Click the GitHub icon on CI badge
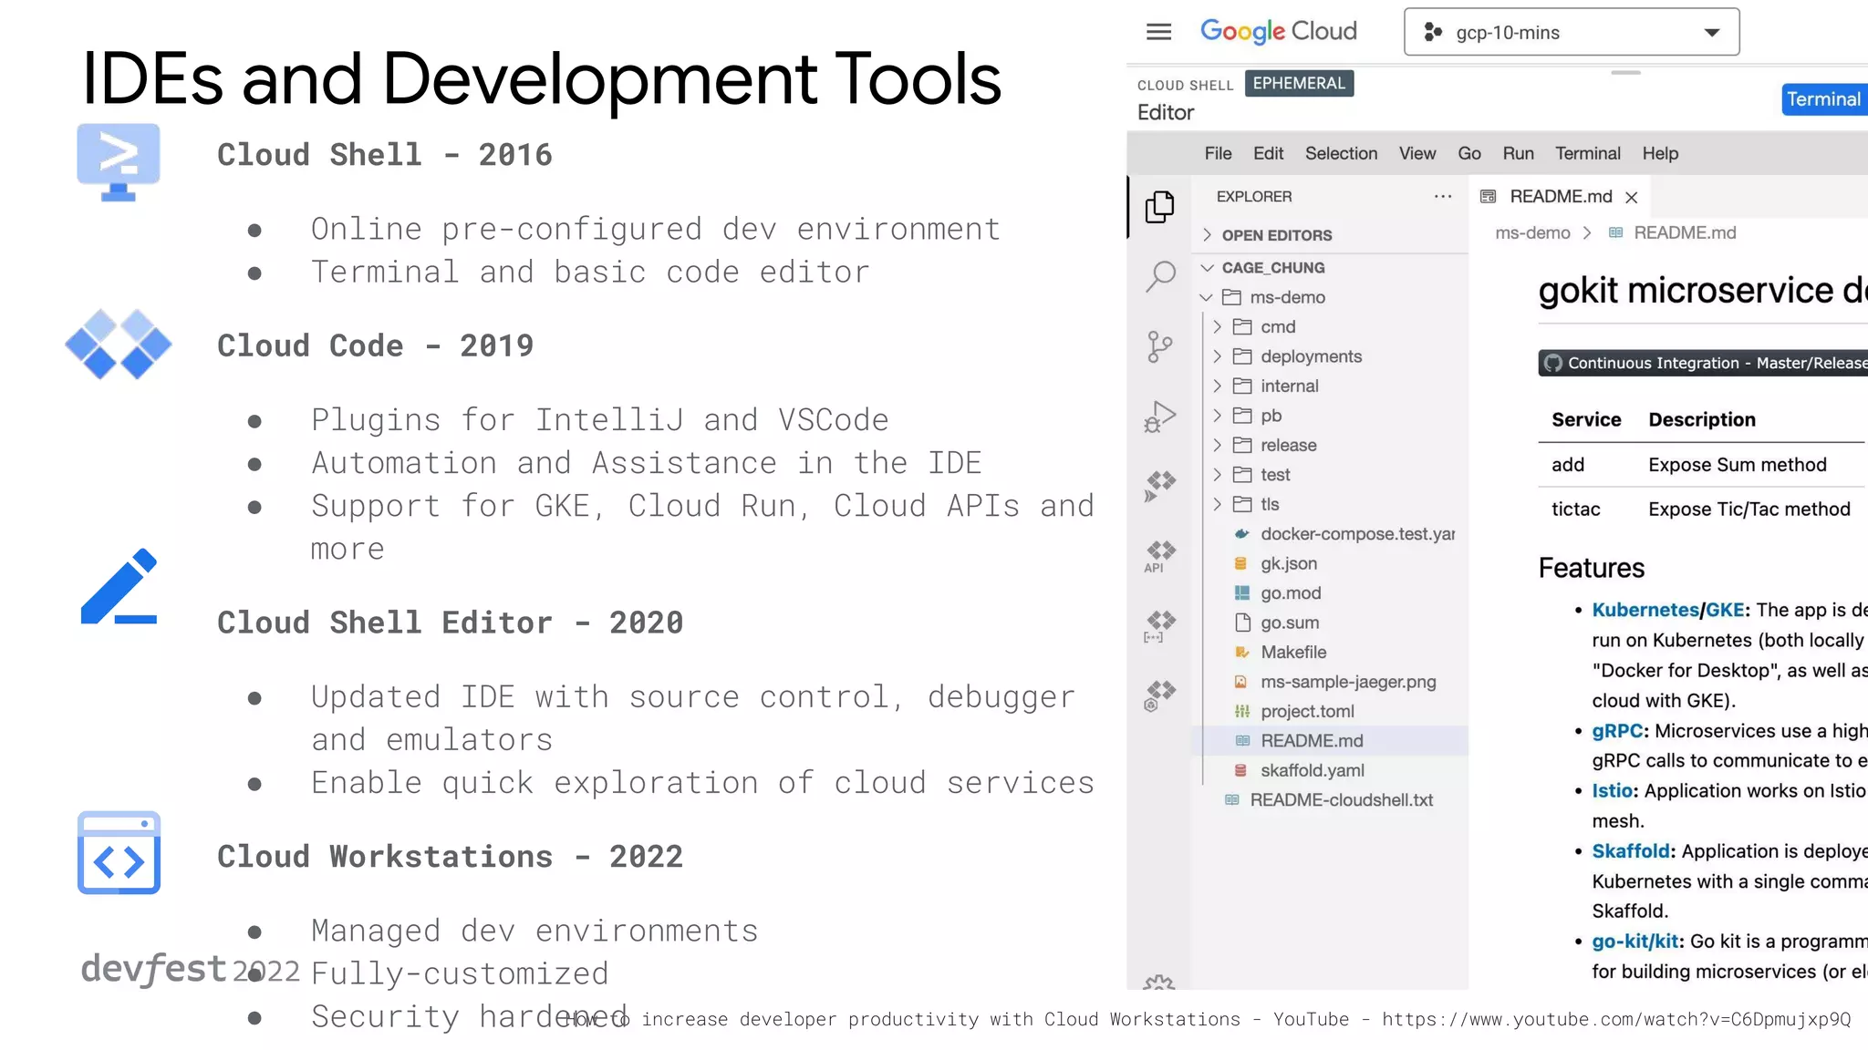This screenshot has width=1868, height=1050. [x=1552, y=363]
